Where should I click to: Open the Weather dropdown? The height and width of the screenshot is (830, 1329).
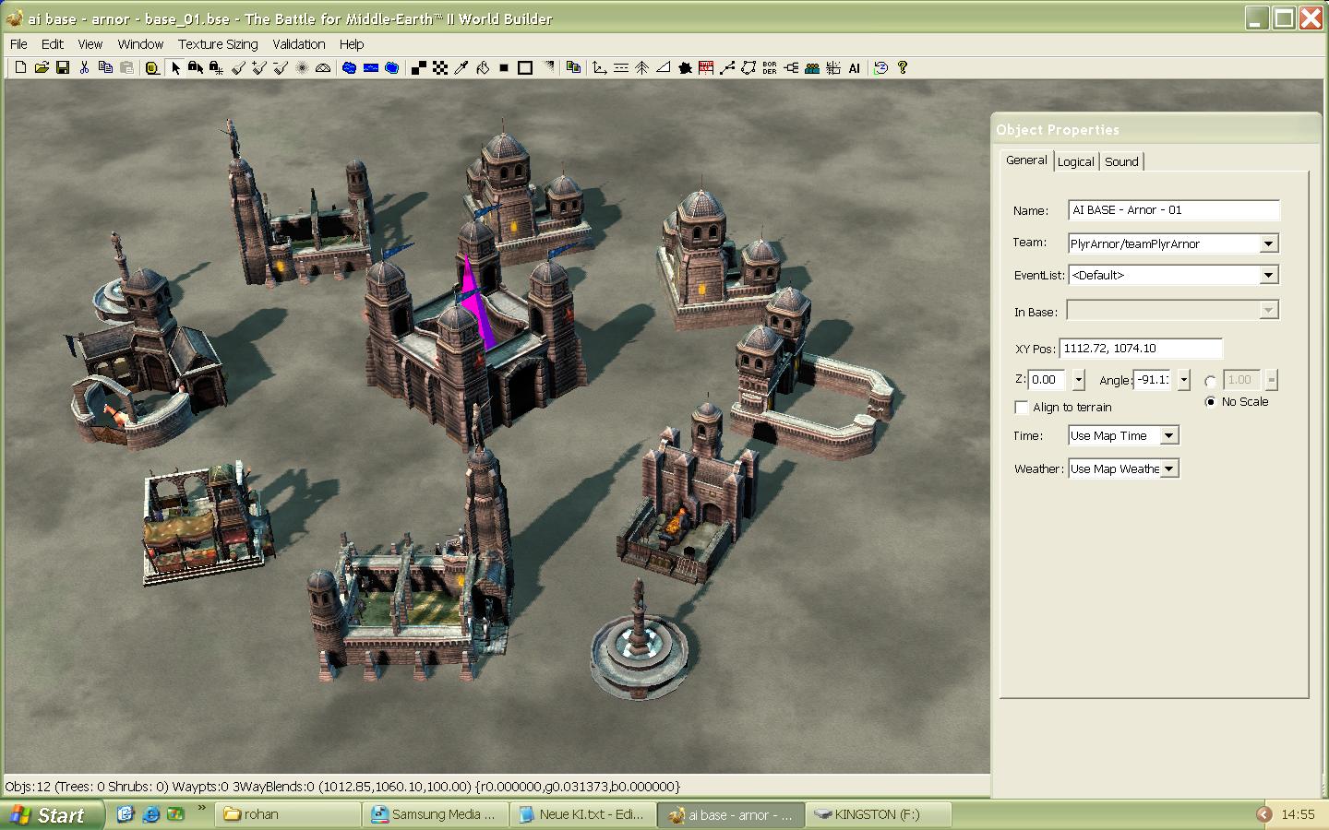1169,468
